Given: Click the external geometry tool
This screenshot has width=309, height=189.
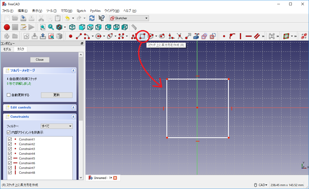Looking at the screenshot, I should coord(196,36).
